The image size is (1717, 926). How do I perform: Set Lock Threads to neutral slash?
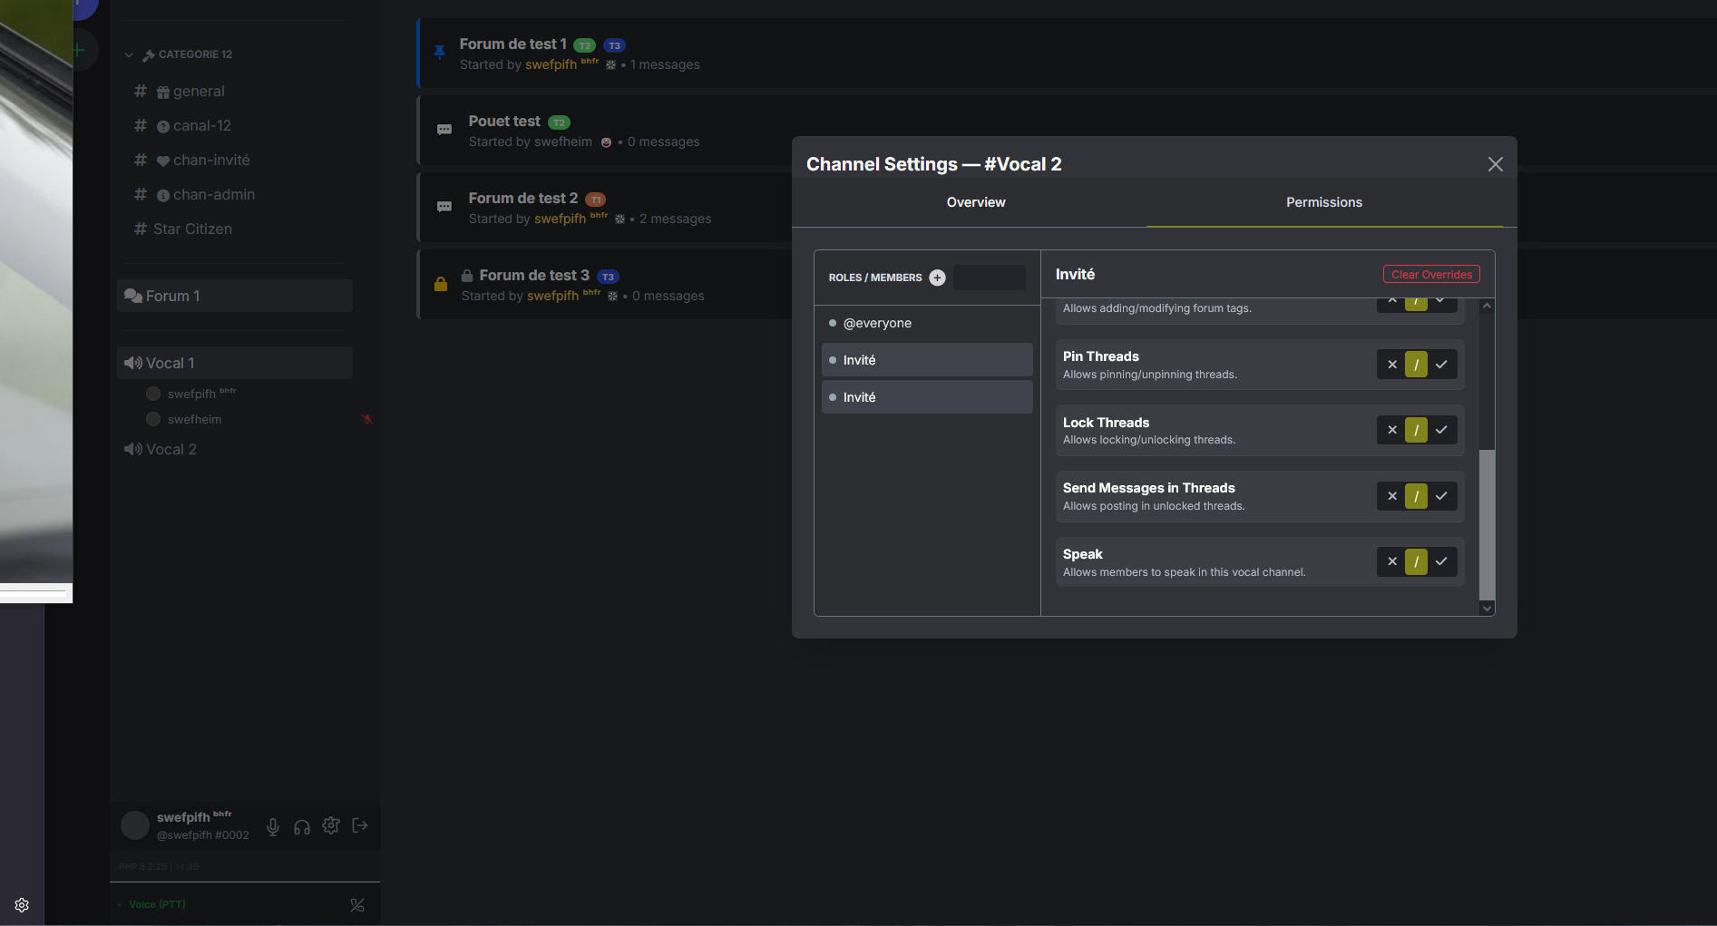point(1416,430)
